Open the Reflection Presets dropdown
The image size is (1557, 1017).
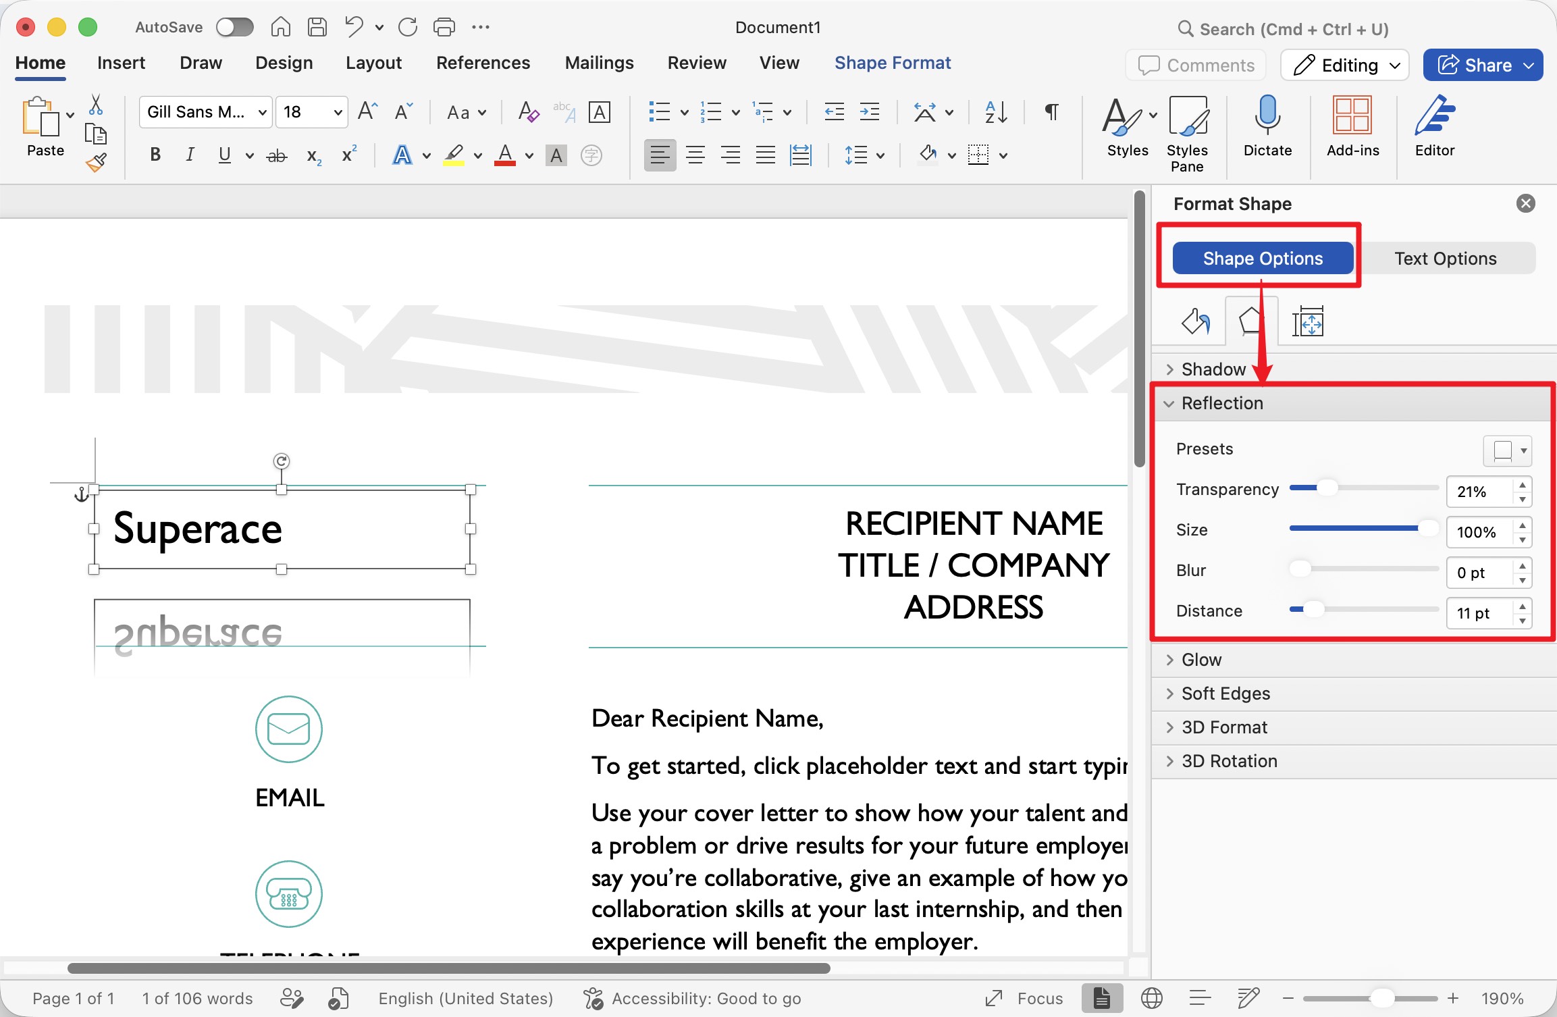point(1507,450)
